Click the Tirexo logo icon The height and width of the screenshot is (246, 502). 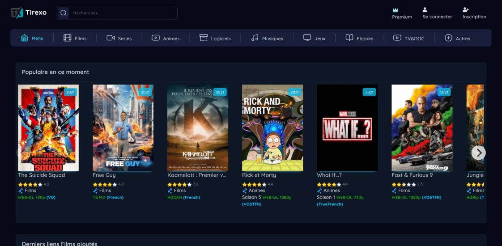point(17,13)
